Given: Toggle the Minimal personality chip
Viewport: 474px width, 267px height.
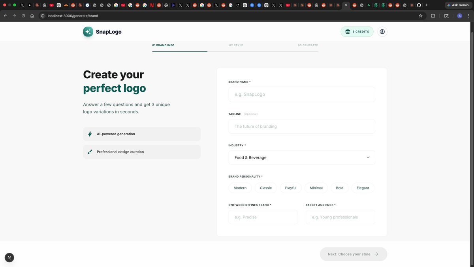Looking at the screenshot, I should [316, 188].
